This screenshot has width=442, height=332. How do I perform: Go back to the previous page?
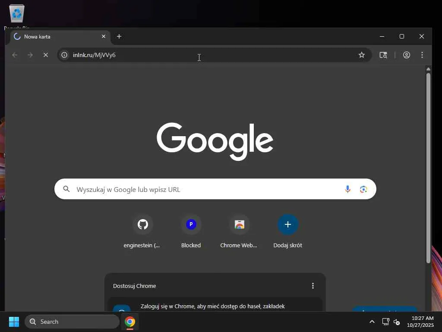(x=15, y=55)
